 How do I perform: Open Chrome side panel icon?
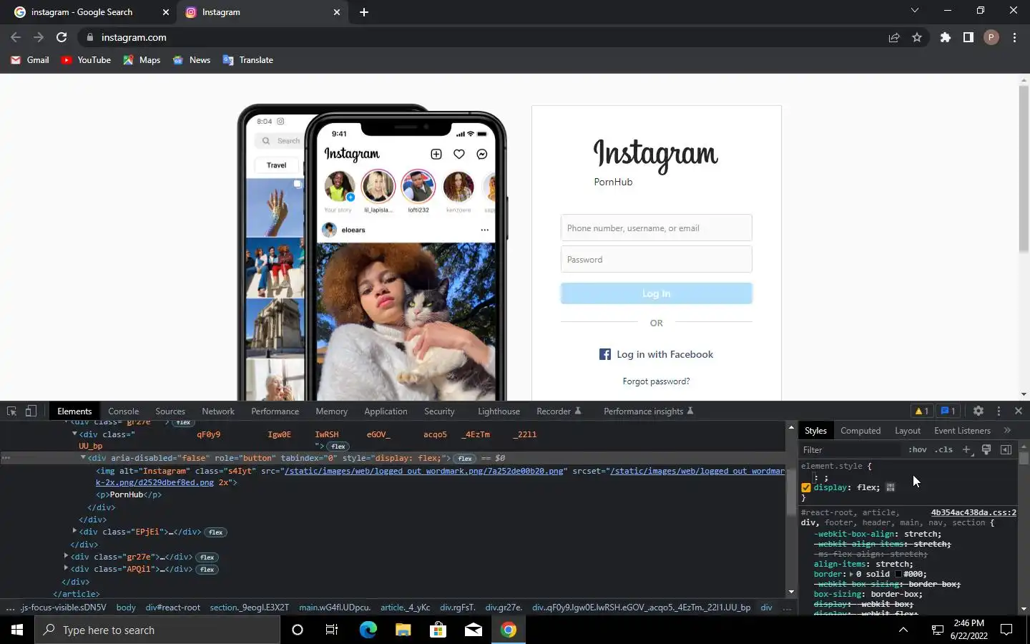click(968, 37)
